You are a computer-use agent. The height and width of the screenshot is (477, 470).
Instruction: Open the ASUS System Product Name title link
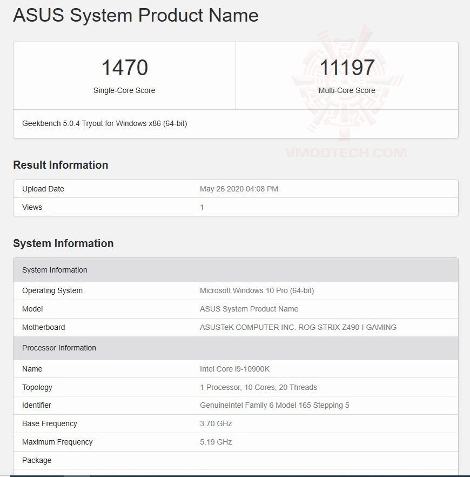point(135,16)
